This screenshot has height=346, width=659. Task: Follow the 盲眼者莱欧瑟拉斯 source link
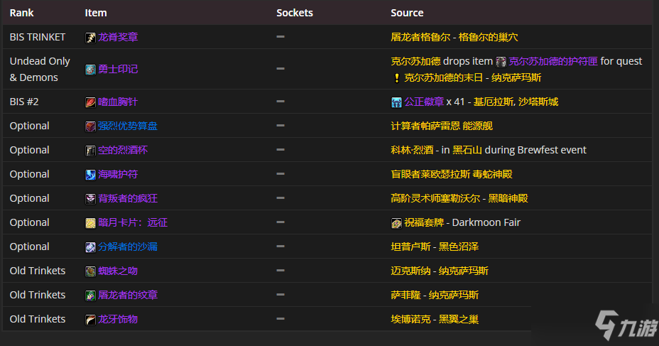tap(430, 174)
